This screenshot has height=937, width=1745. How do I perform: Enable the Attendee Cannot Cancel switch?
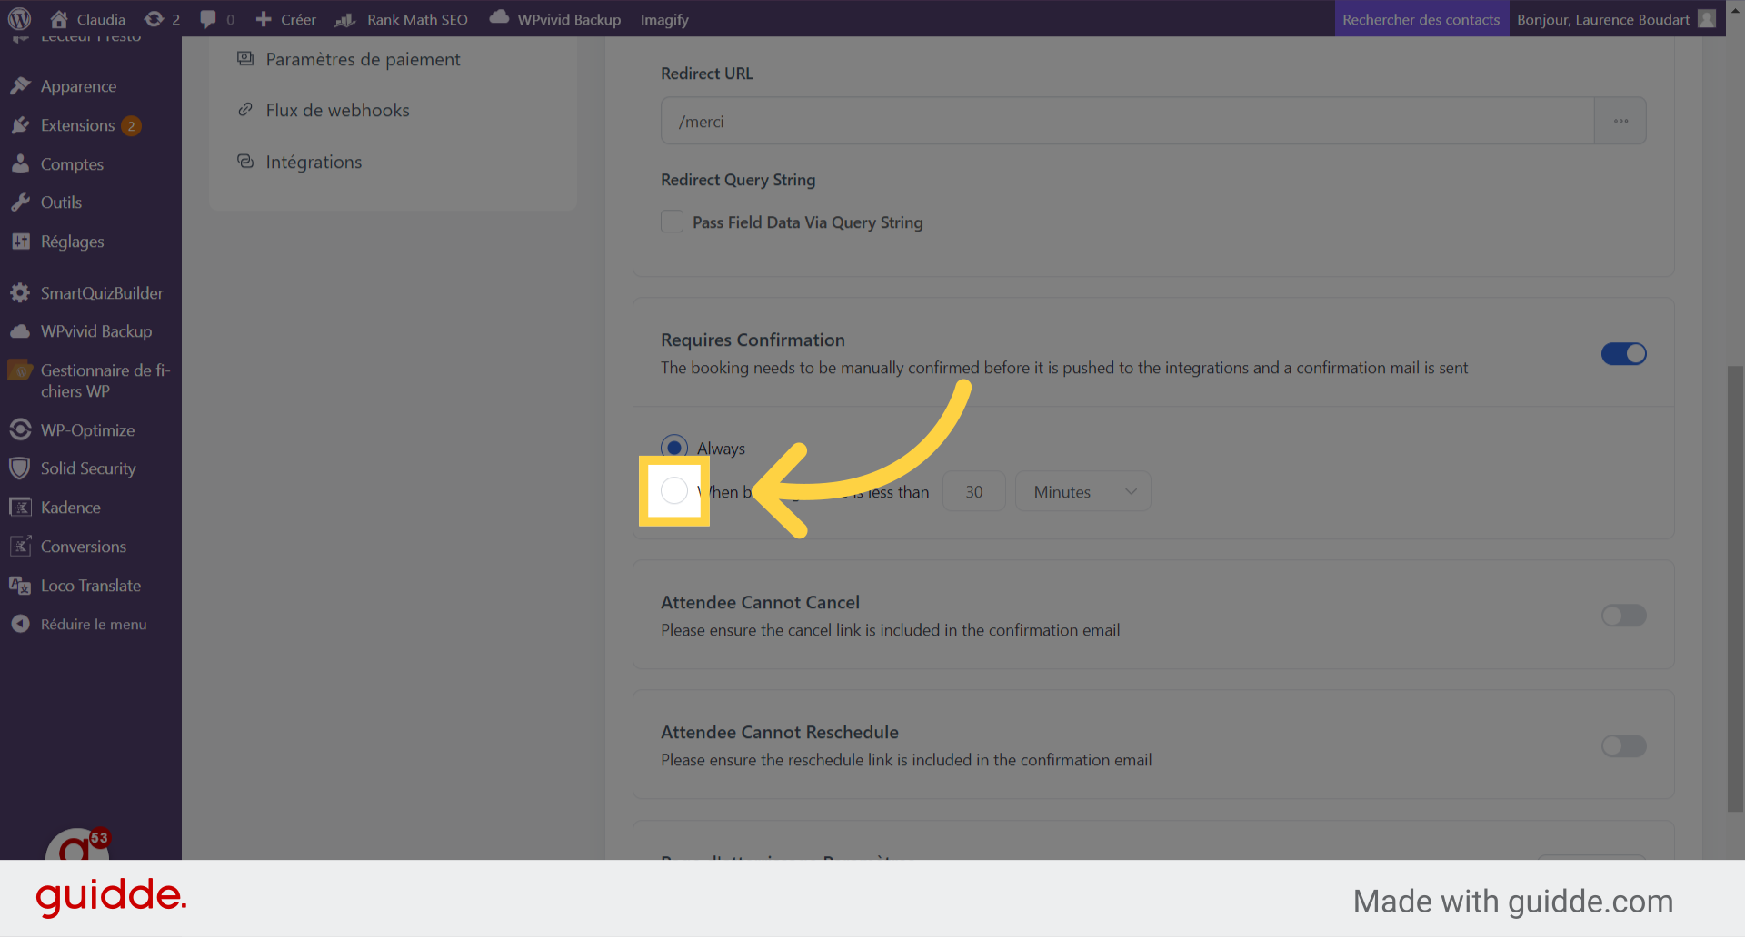[1623, 616]
